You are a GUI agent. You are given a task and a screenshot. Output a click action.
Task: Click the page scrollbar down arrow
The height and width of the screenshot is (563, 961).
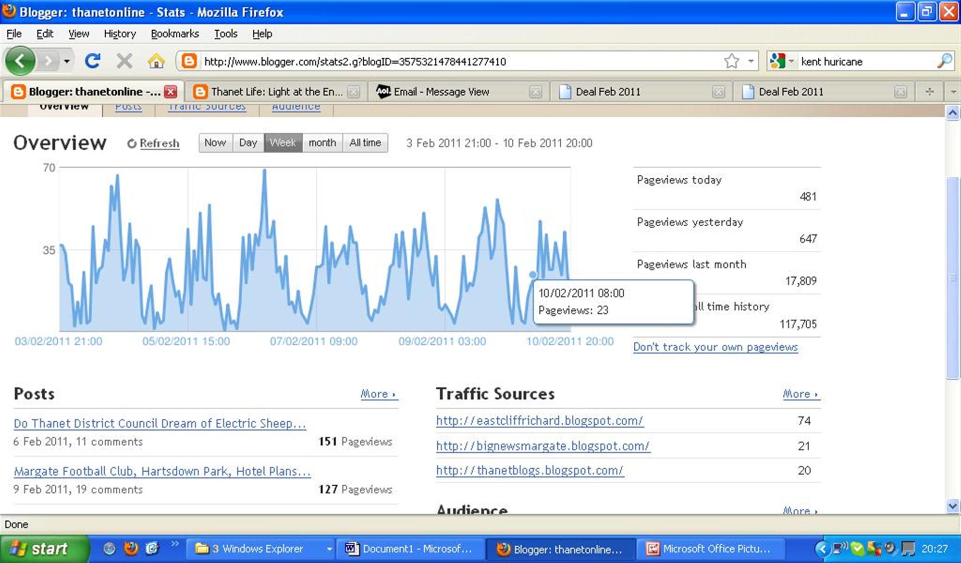coord(952,506)
